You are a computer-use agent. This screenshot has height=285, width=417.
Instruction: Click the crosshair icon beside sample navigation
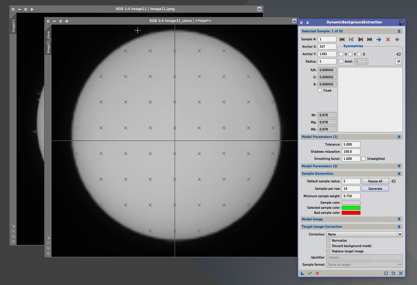tap(397, 39)
